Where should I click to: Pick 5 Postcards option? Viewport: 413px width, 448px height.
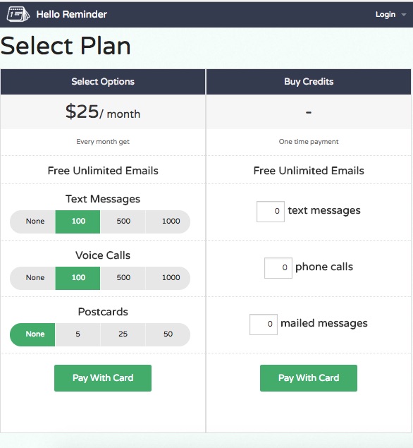click(78, 334)
